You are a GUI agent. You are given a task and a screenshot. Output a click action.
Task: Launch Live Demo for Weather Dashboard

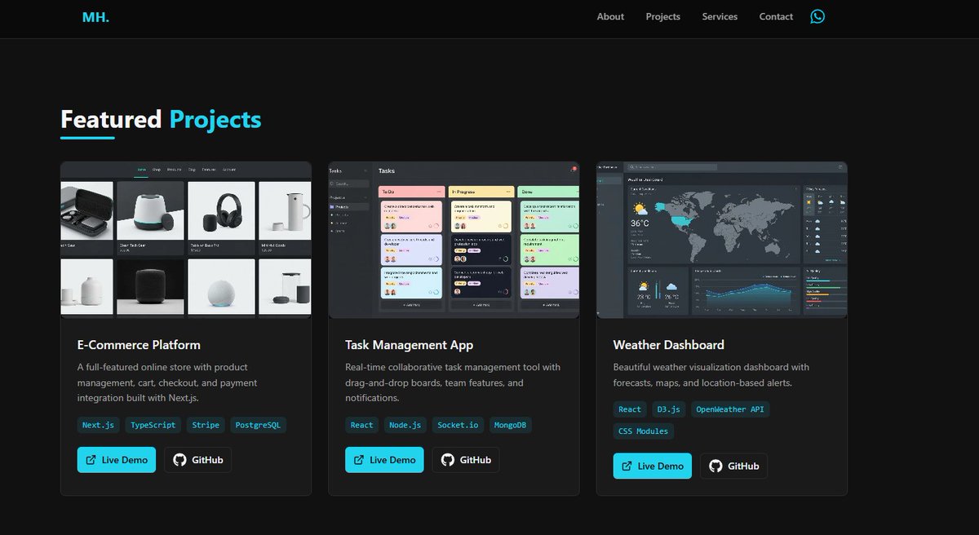pyautogui.click(x=653, y=466)
